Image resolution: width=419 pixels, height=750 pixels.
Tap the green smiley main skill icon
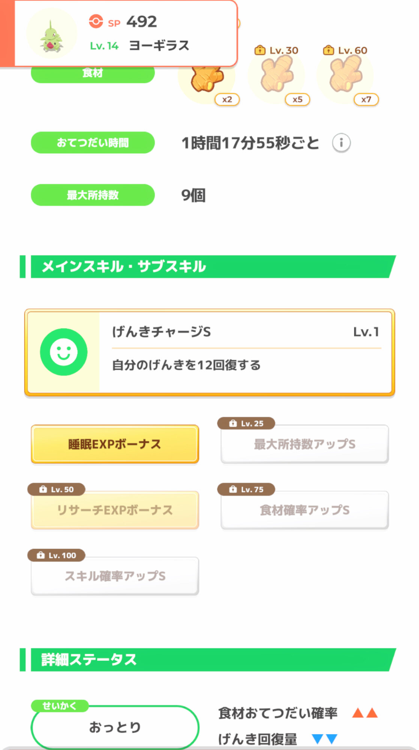[x=64, y=352]
